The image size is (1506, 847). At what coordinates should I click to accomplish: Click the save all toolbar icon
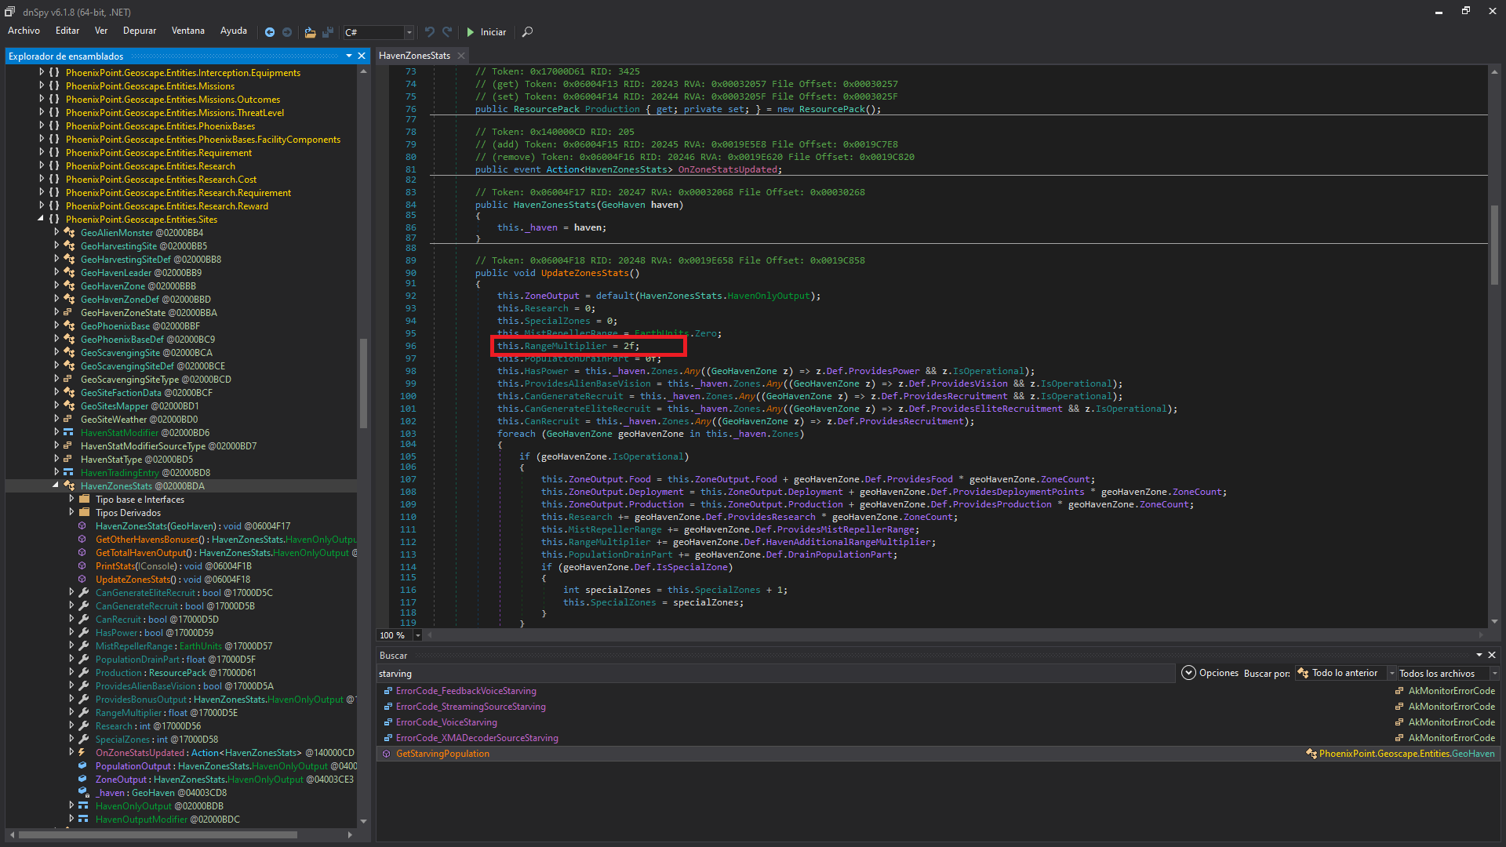[328, 32]
